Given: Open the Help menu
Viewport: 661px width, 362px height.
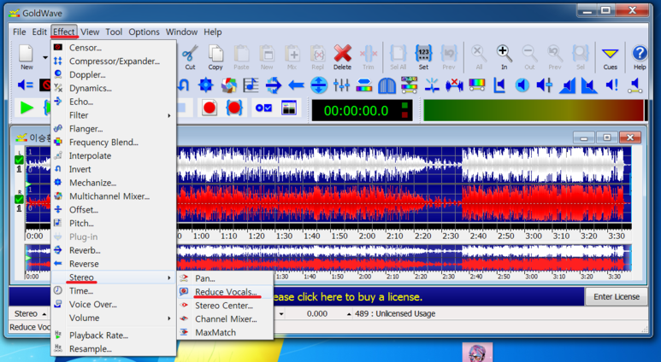Looking at the screenshot, I should point(213,32).
